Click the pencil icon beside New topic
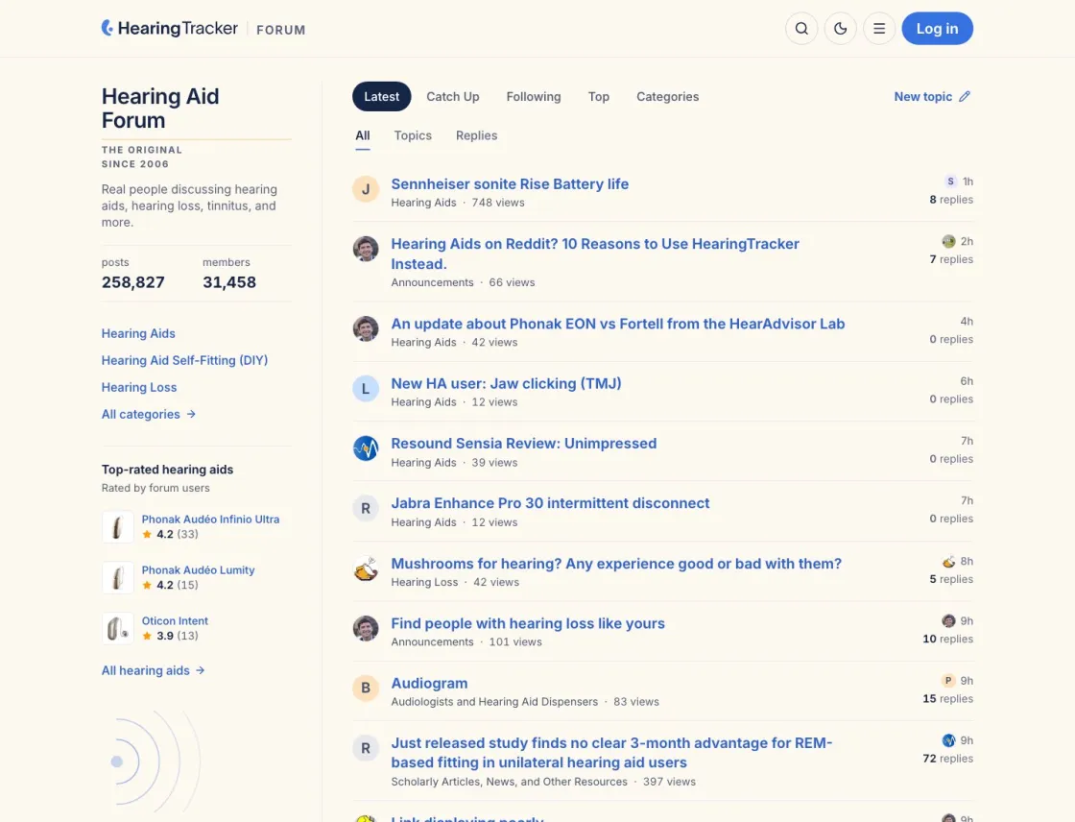Viewport: 1075px width, 822px height. pos(965,97)
